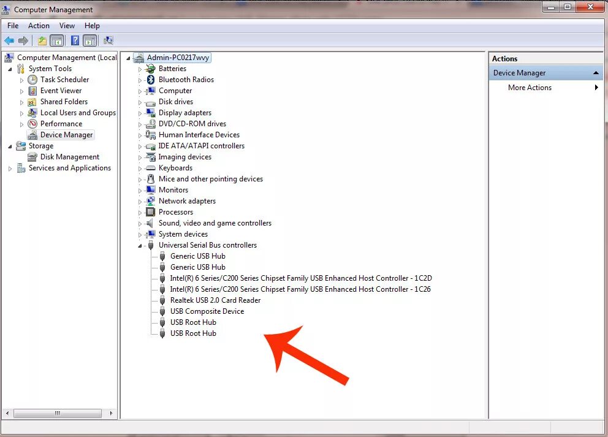Screen dimensions: 608x437
Task: Click the blue Help toolbar icon
Action: pos(75,40)
